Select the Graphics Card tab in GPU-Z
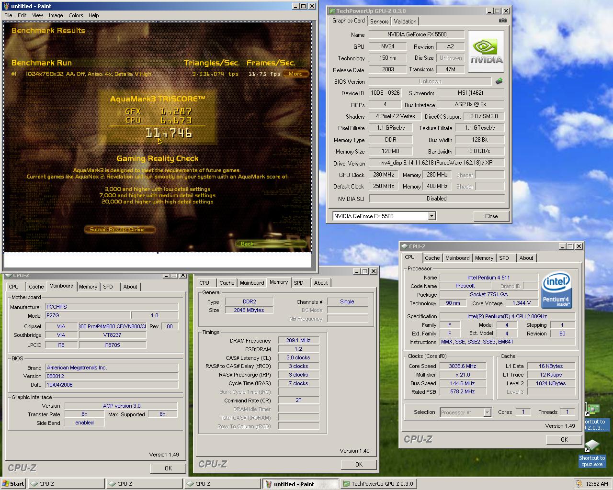This screenshot has width=613, height=490. pyautogui.click(x=348, y=21)
